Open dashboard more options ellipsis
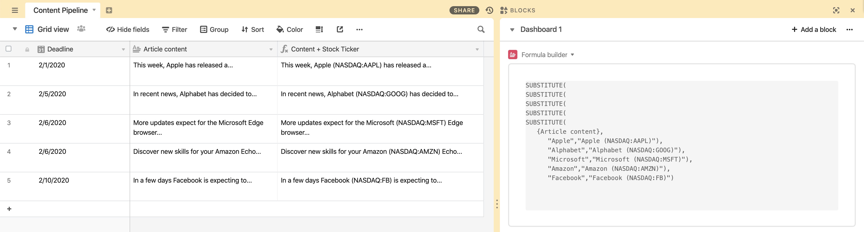Screen dimensions: 864x232 coord(850,30)
